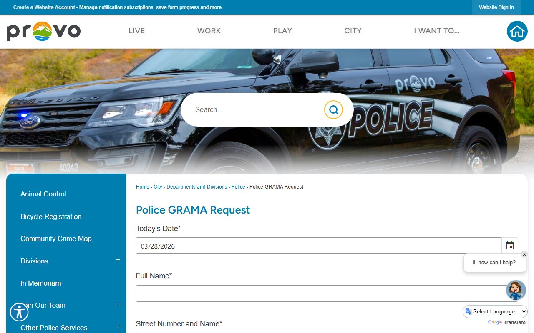Click Website Sign In

pos(496,7)
